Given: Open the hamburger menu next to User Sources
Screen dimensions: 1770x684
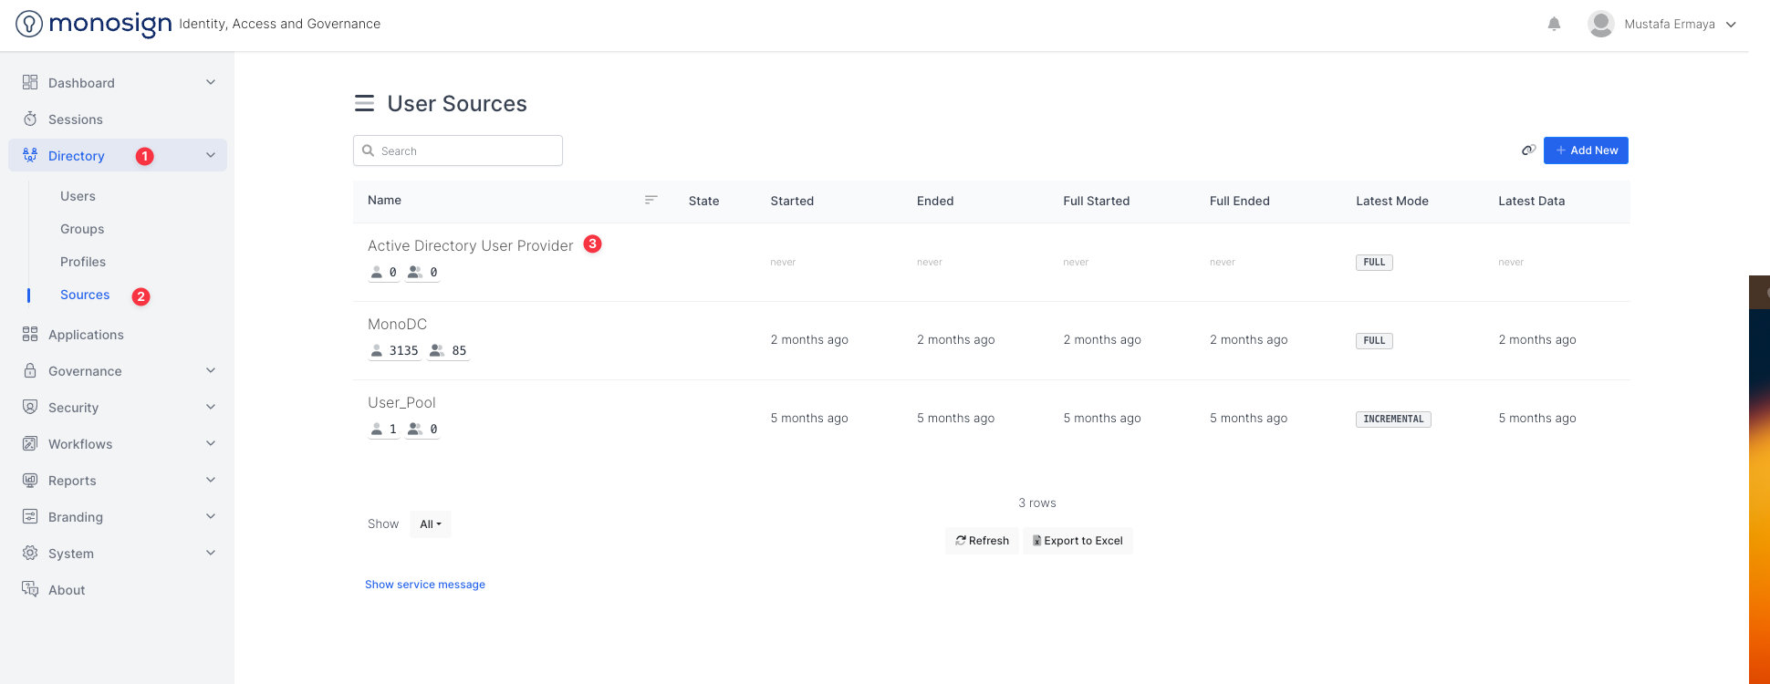Looking at the screenshot, I should (364, 104).
